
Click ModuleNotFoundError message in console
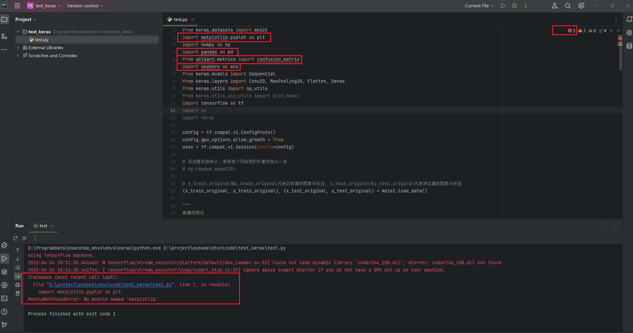pos(93,299)
